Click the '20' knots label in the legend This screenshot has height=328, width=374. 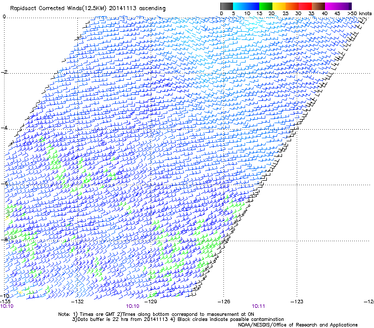(271, 13)
